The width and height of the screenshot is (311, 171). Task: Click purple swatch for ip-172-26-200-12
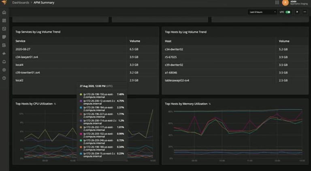point(81,101)
